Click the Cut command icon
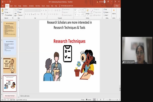 point(7,10)
